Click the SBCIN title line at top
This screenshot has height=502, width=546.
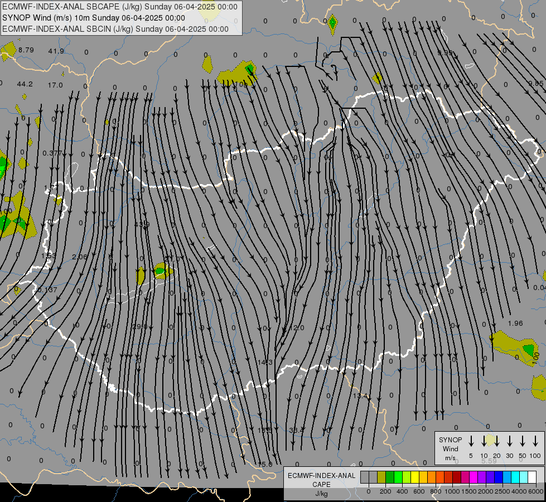(x=115, y=29)
